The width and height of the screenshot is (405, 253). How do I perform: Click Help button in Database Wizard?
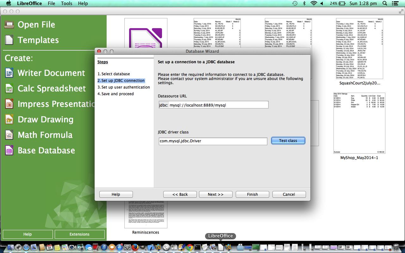[116, 194]
